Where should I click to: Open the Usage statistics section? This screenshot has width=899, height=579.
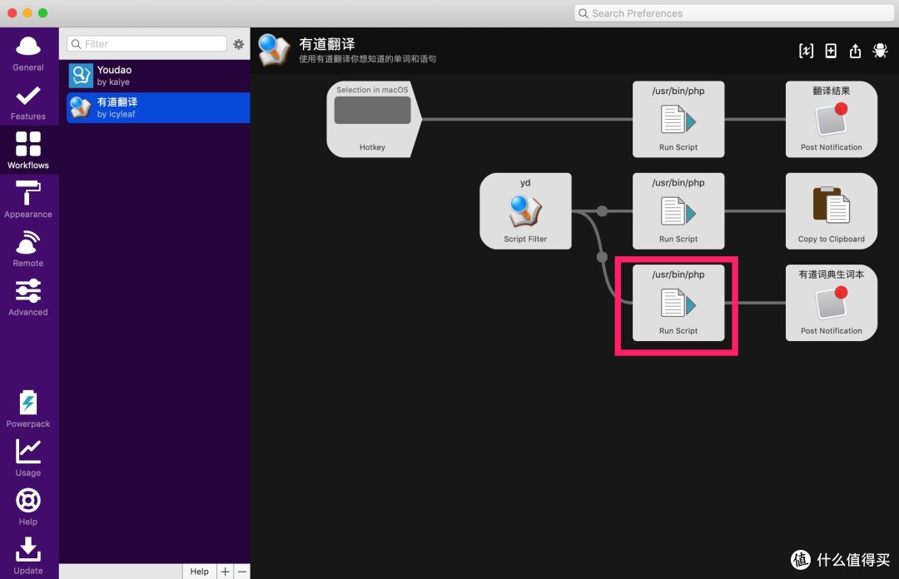point(28,458)
